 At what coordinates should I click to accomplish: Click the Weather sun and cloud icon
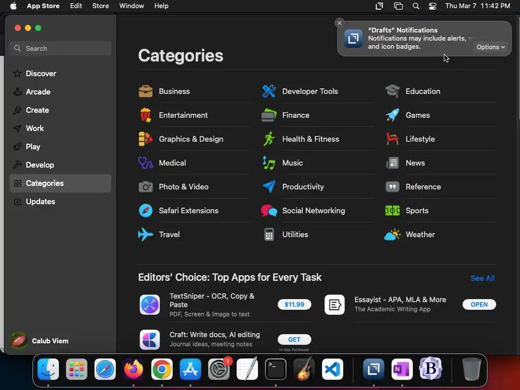coord(393,235)
